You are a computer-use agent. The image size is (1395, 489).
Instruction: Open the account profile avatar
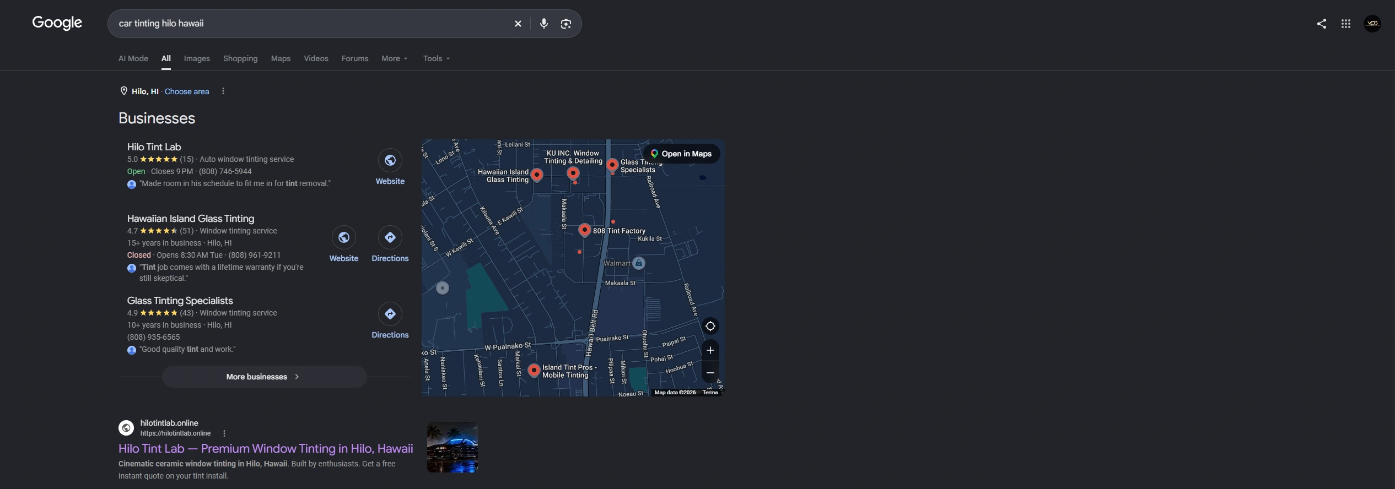point(1372,24)
